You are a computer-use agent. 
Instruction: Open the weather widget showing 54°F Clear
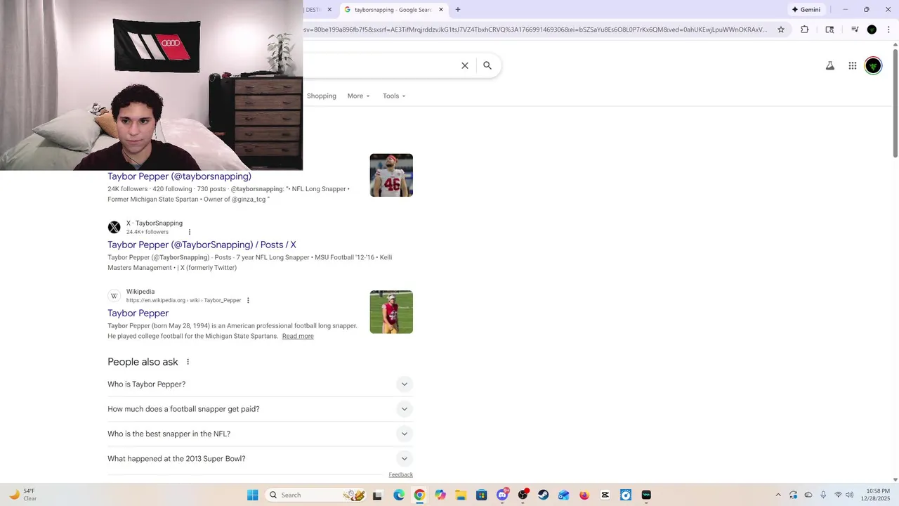pyautogui.click(x=22, y=495)
